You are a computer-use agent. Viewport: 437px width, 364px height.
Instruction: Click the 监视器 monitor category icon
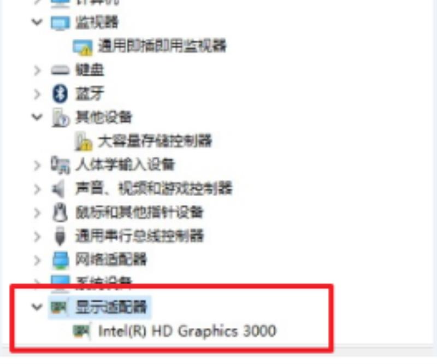[x=60, y=22]
